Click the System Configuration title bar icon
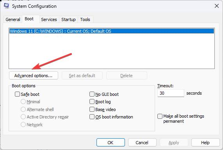The image size is (223, 150). tap(7, 6)
